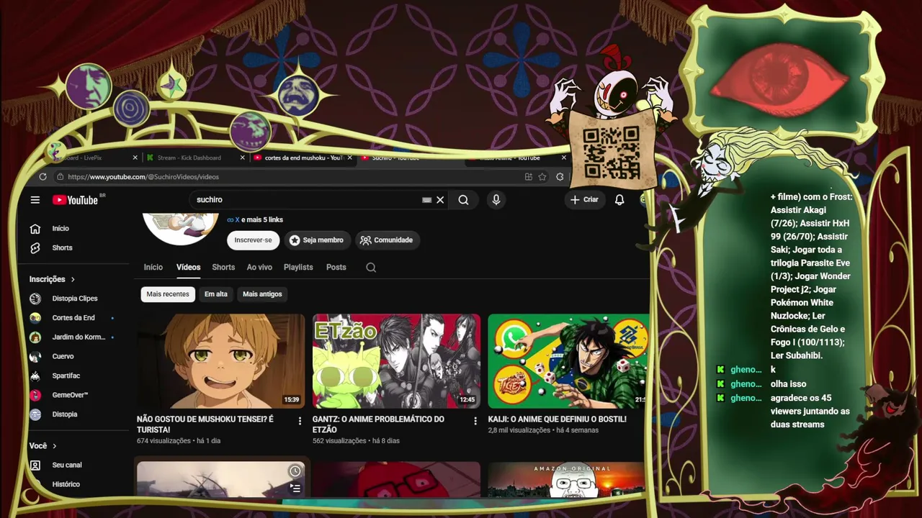Click the browser address bar URL

click(x=143, y=177)
